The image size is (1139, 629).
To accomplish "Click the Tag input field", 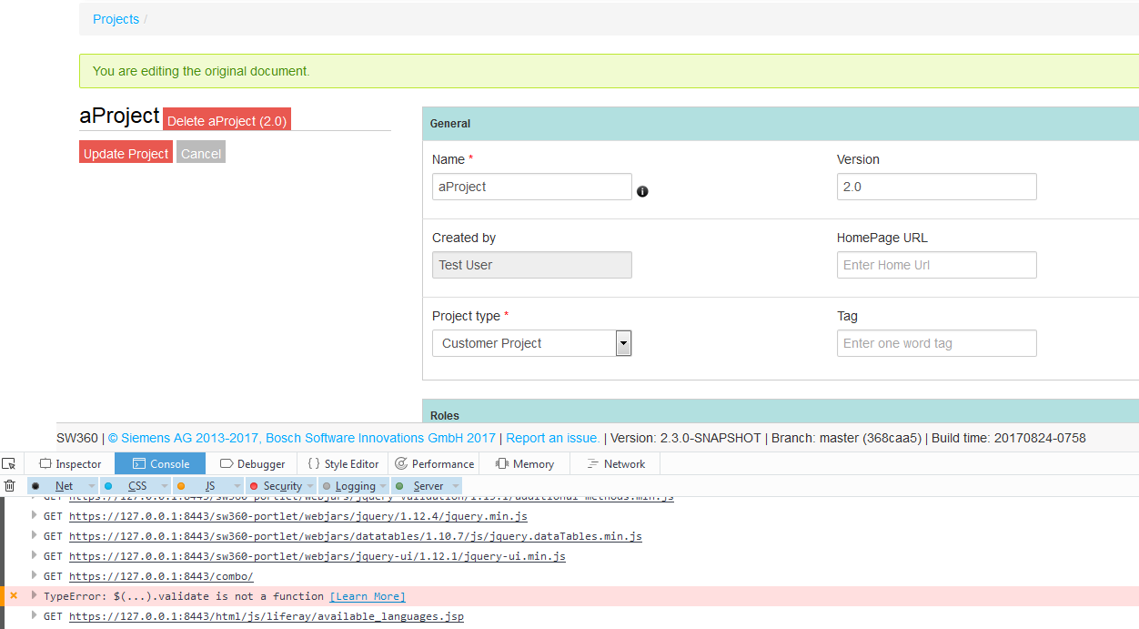I will click(x=937, y=343).
